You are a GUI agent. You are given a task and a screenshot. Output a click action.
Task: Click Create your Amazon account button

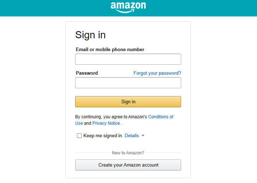point(128,165)
